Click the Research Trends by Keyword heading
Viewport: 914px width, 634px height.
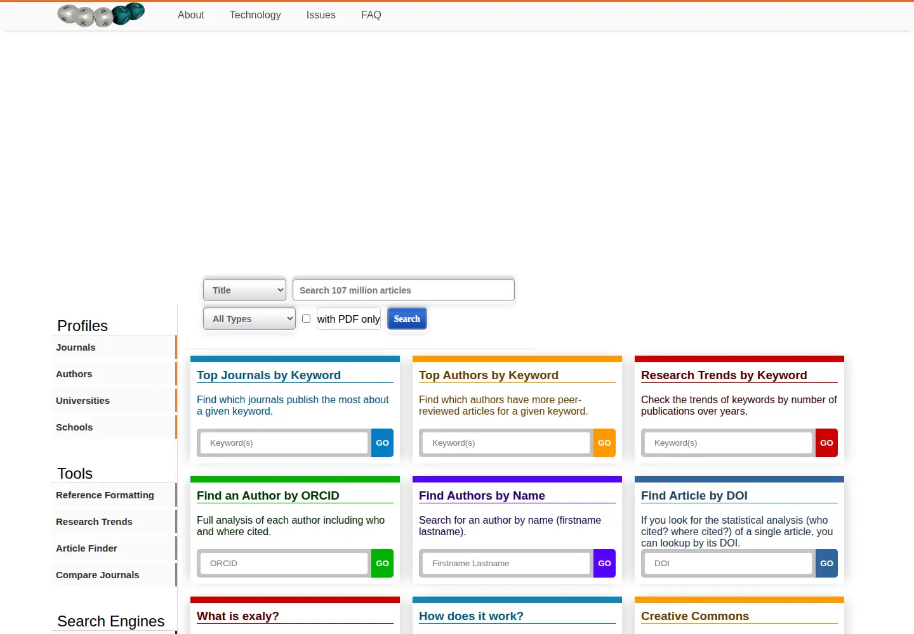tap(724, 375)
